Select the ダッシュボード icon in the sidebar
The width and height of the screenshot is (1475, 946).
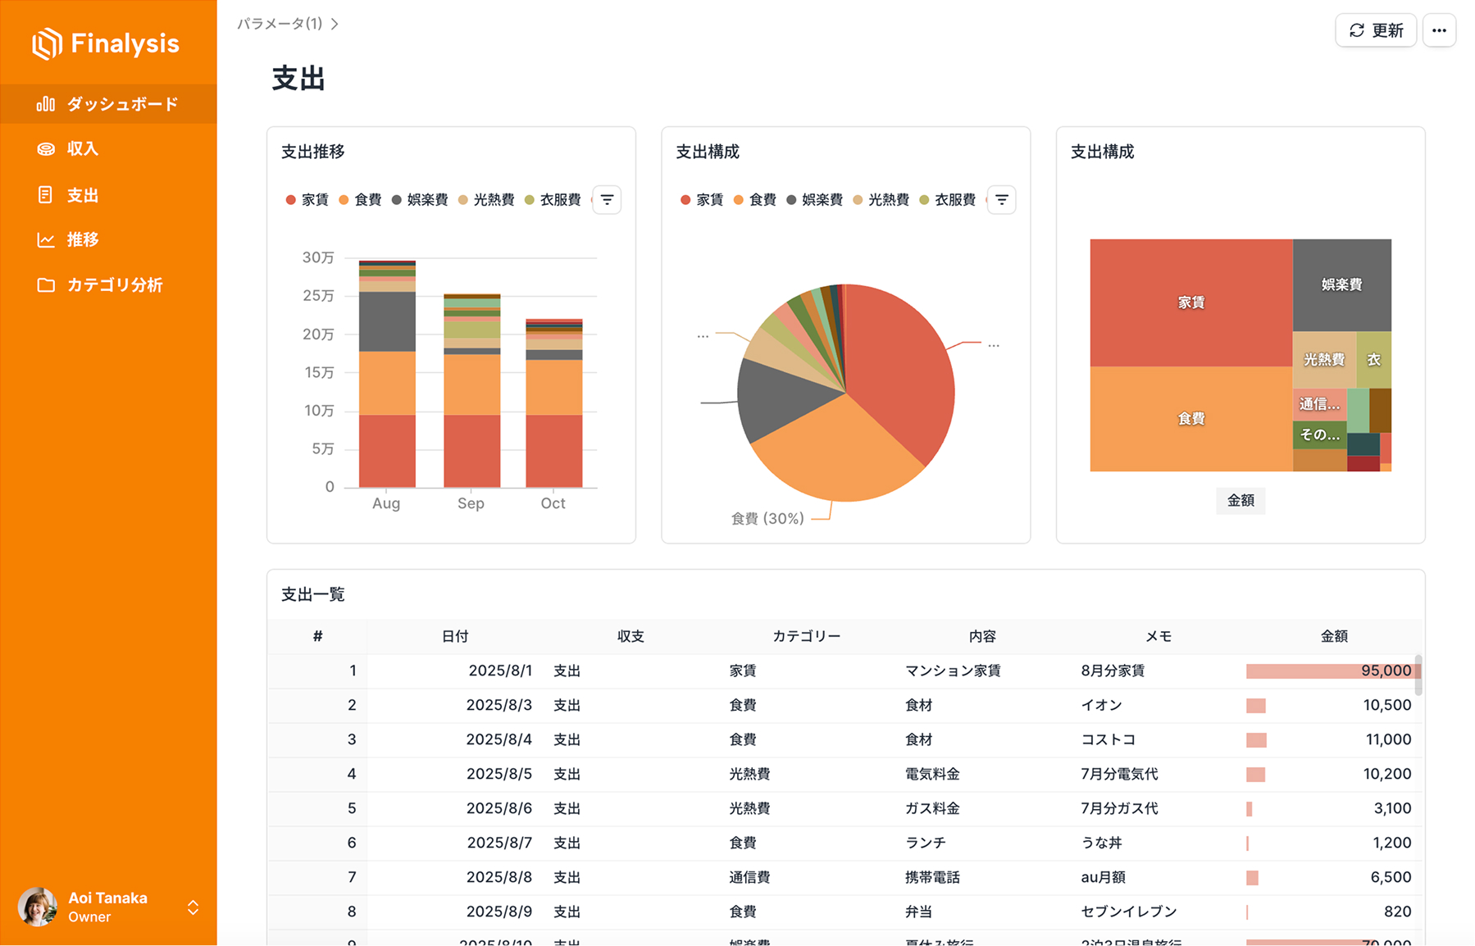(47, 103)
